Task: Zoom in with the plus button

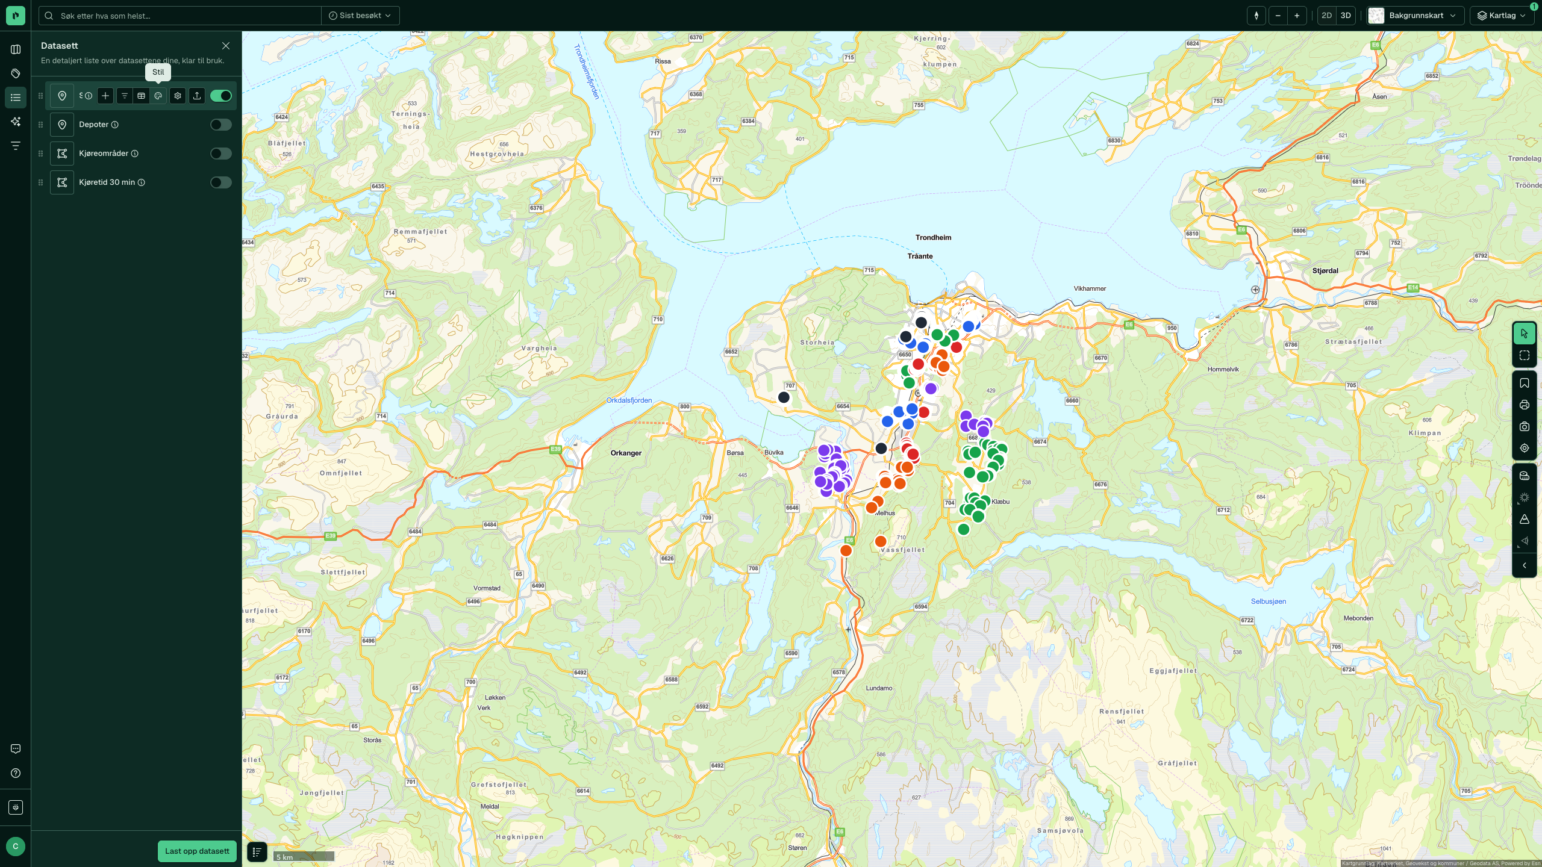Action: (1297, 16)
